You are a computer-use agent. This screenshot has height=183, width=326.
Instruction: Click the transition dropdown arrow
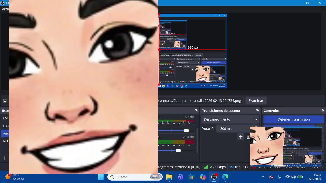coord(256,119)
